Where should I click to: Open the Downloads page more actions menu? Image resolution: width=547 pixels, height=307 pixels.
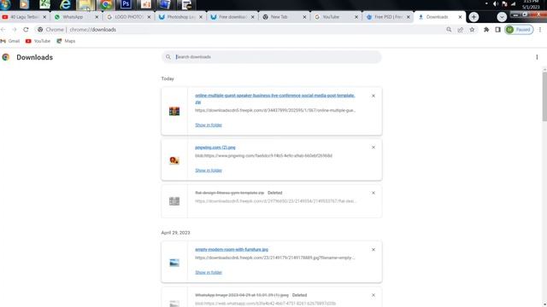click(537, 57)
